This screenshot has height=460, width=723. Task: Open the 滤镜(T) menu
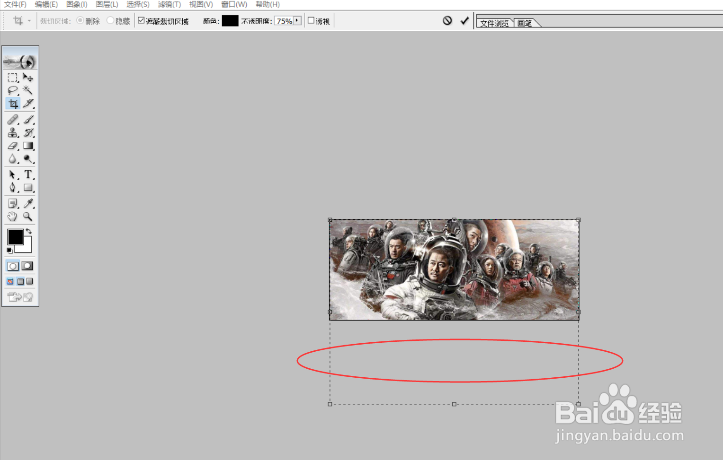click(170, 4)
